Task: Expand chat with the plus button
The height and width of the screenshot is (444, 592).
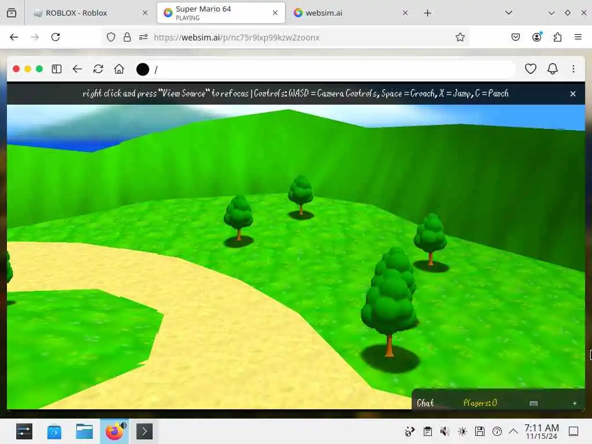Action: 575,404
